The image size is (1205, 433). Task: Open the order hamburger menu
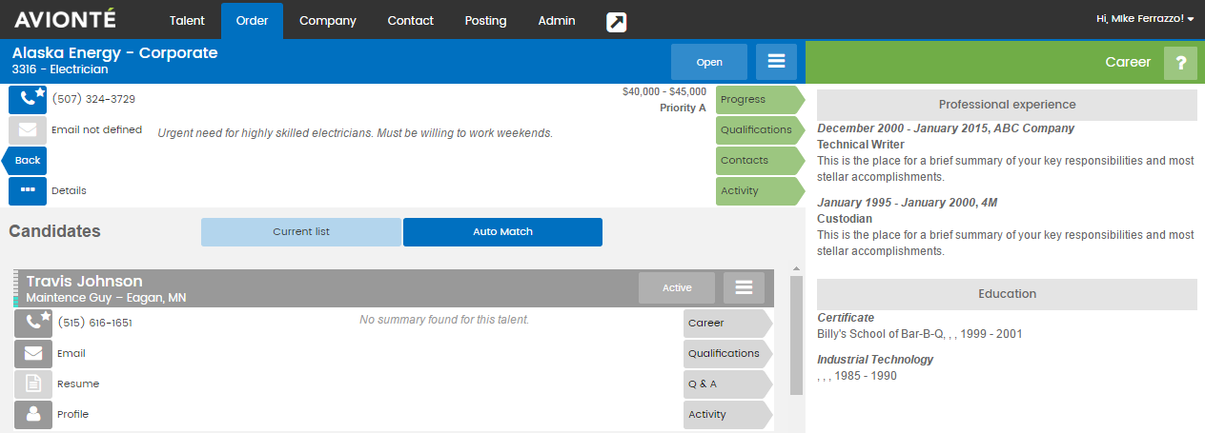(x=776, y=62)
